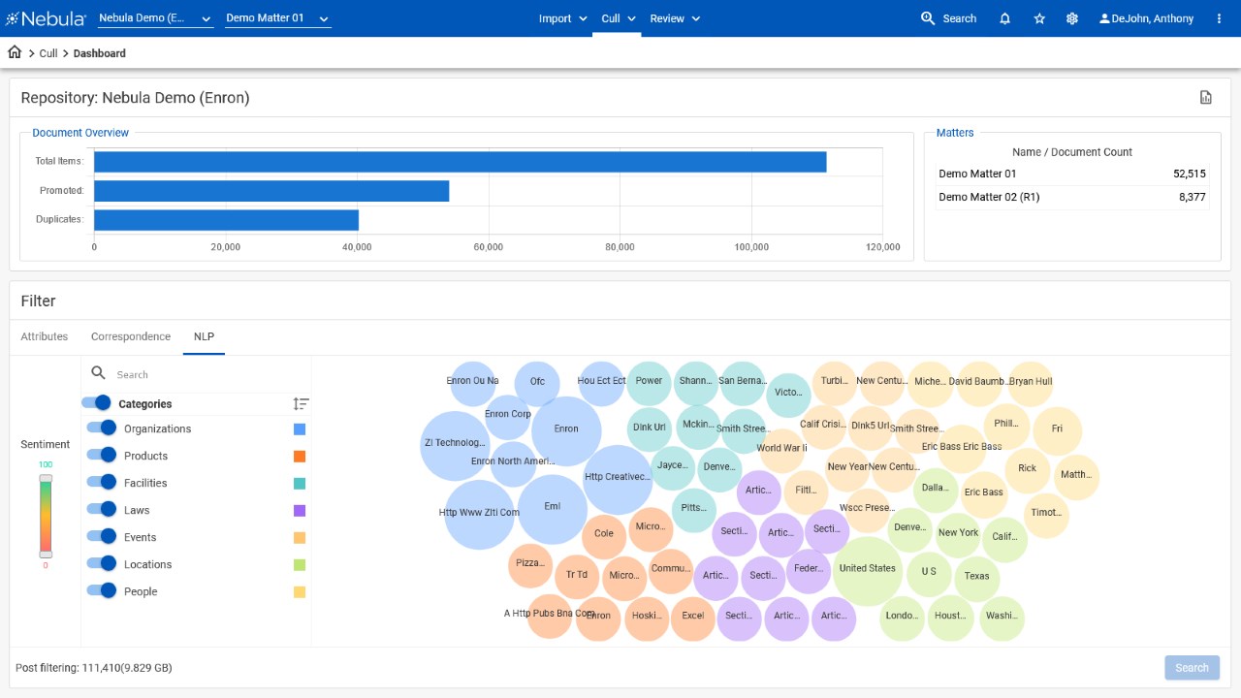Click the sentiment slider lower handle
This screenshot has width=1241, height=698.
click(x=46, y=554)
